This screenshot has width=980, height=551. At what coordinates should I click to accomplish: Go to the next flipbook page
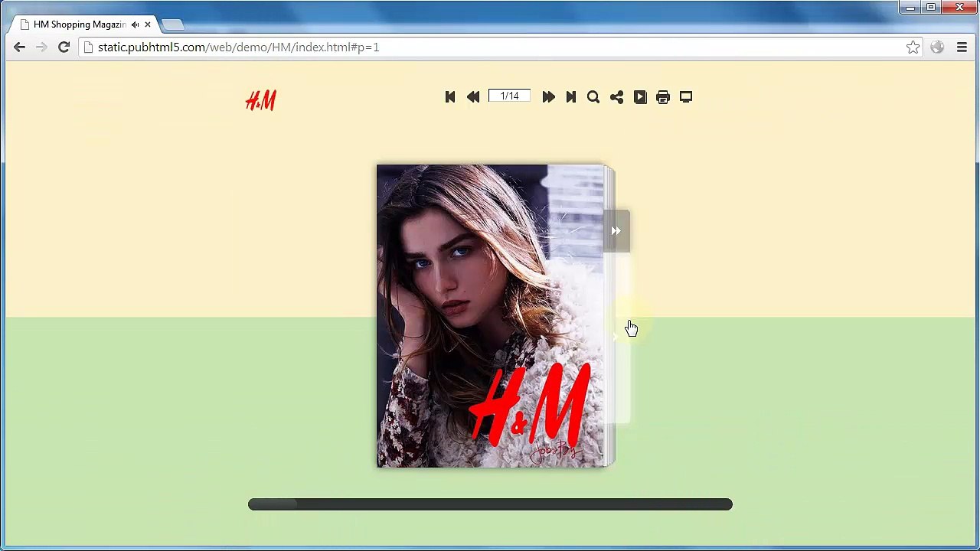[x=548, y=97]
